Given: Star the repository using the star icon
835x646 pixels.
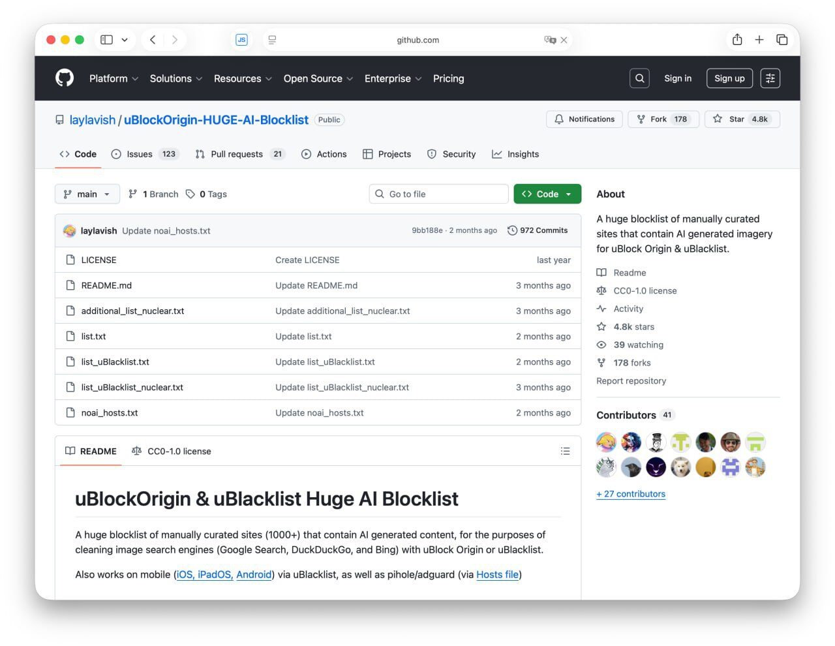Looking at the screenshot, I should click(x=718, y=119).
